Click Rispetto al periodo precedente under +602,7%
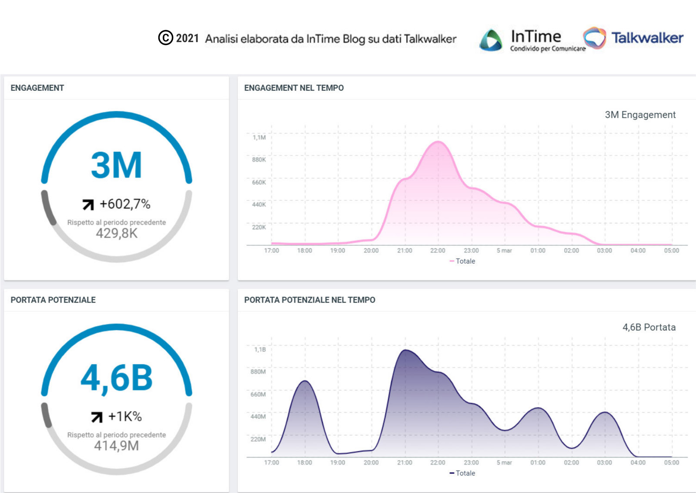This screenshot has width=696, height=493. tap(117, 222)
